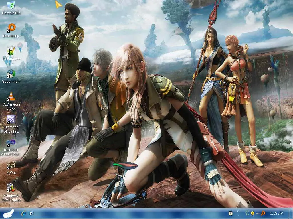The width and height of the screenshot is (293, 219).
Task: Select the Recycle Bin desktop icon
Action: [x=11, y=7]
